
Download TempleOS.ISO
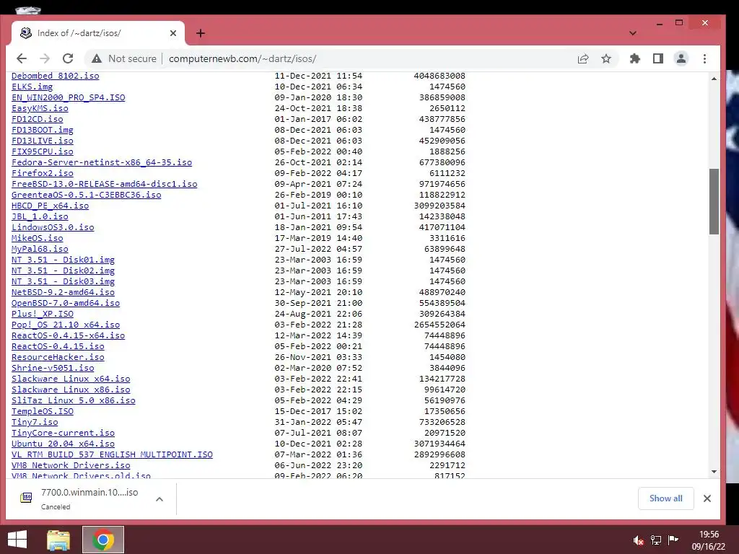coord(43,412)
